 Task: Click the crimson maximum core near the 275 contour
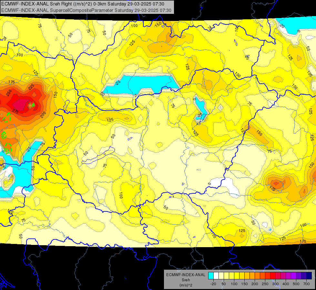tap(20, 104)
